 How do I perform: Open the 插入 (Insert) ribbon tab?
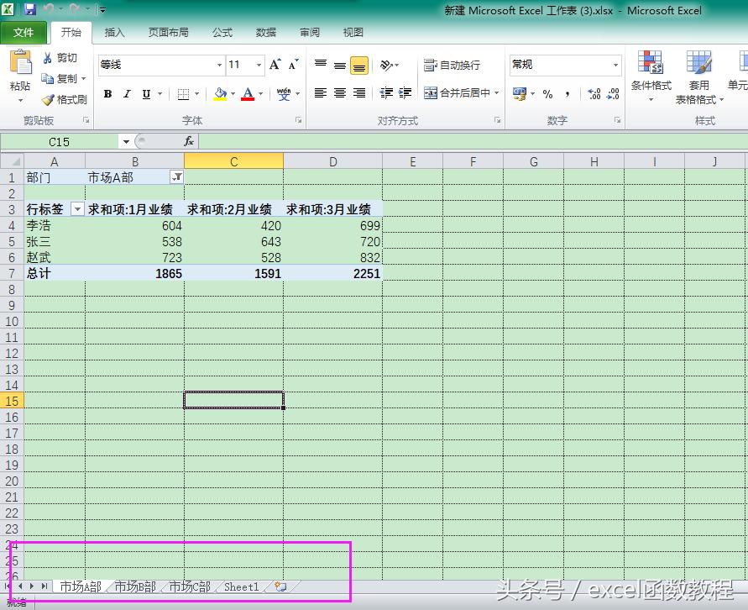114,33
